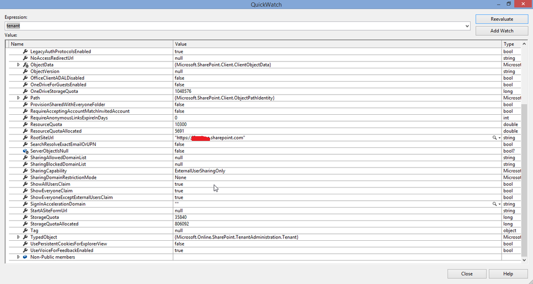Click the scroll down arrow of value grid
Viewport: 533px width, 284px height.
pyautogui.click(x=524, y=260)
